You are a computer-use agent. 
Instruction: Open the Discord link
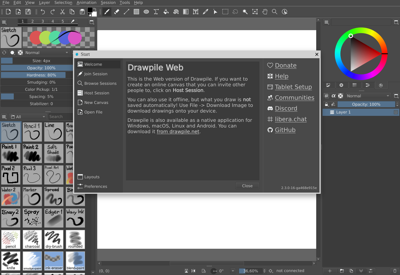(x=286, y=108)
